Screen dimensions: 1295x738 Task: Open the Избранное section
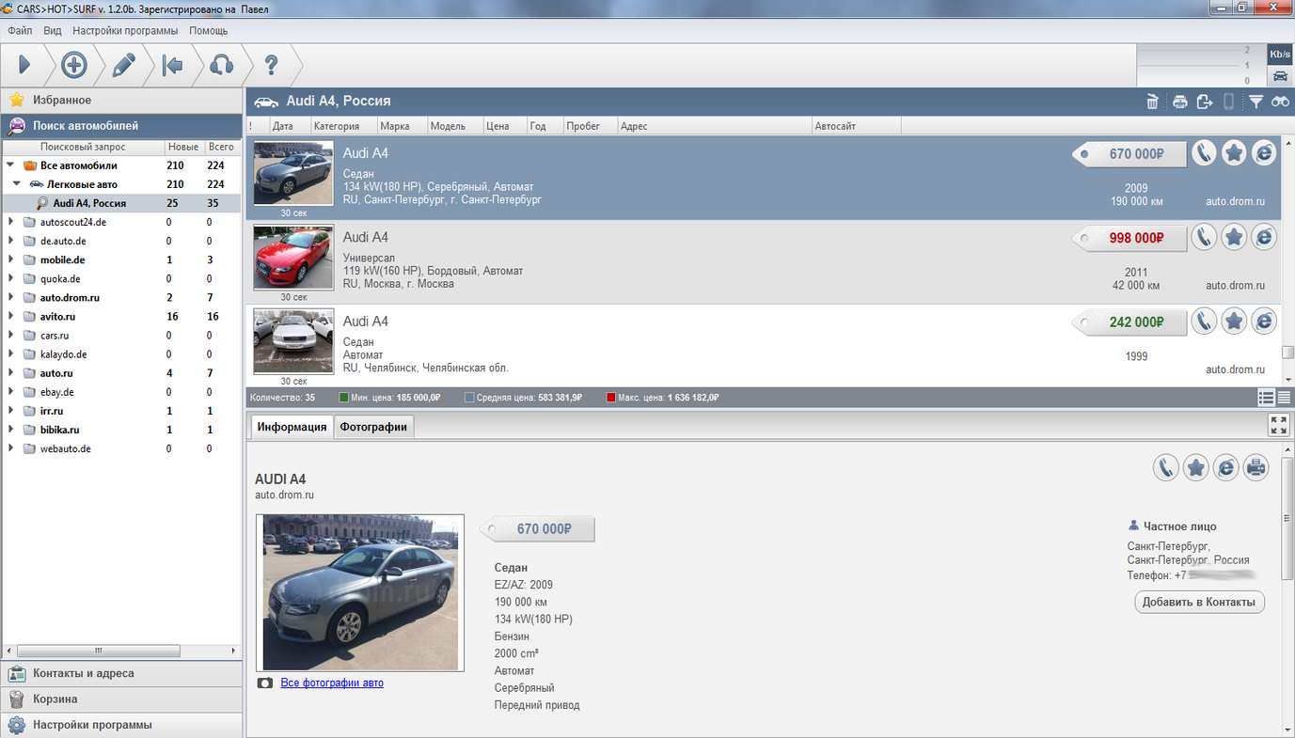(x=121, y=100)
